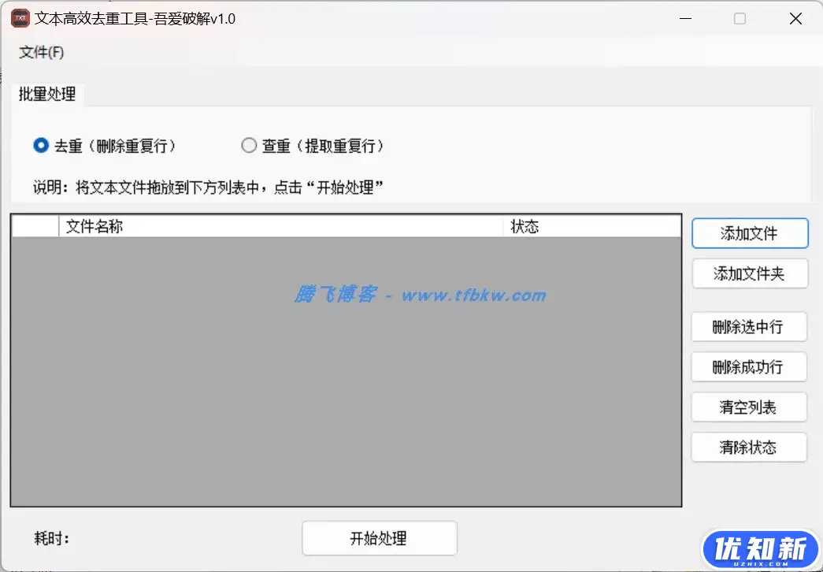Screen dimensions: 823x572
Task: Click the 清空列表 button
Action: pyautogui.click(x=749, y=407)
